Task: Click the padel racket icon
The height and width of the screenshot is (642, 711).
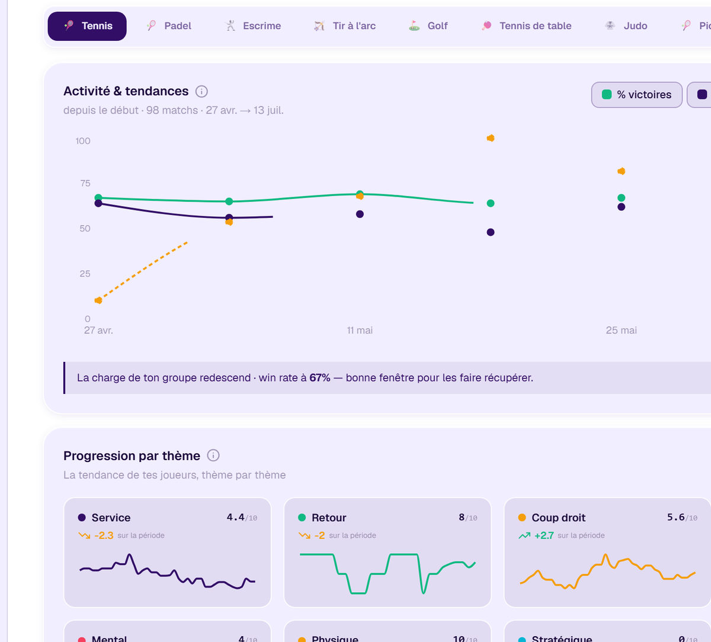Action: pyautogui.click(x=152, y=25)
